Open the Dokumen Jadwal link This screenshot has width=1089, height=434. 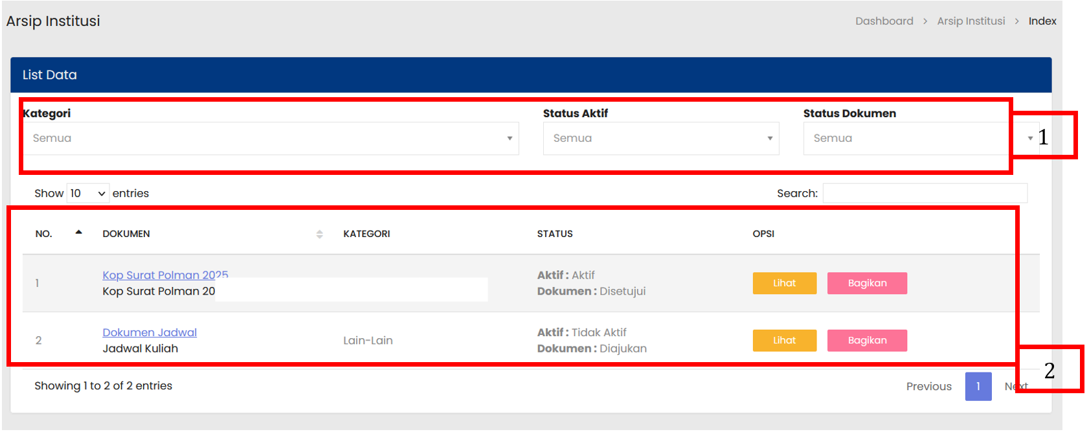pos(150,332)
